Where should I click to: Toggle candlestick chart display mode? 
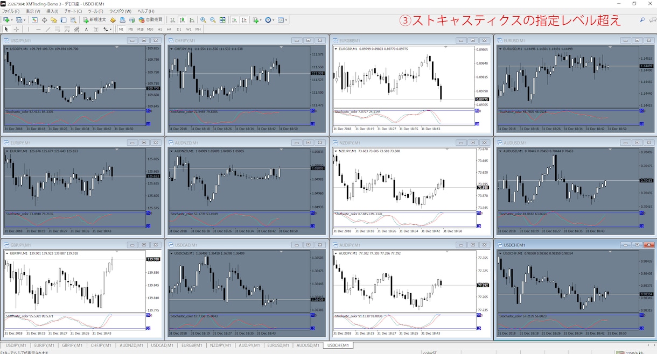(183, 20)
